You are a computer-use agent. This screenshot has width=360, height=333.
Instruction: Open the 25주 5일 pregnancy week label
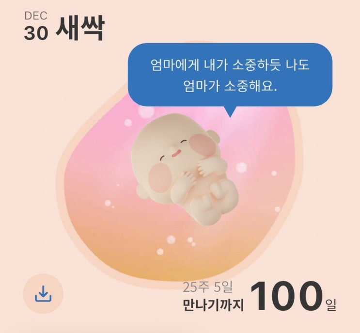[x=207, y=287]
